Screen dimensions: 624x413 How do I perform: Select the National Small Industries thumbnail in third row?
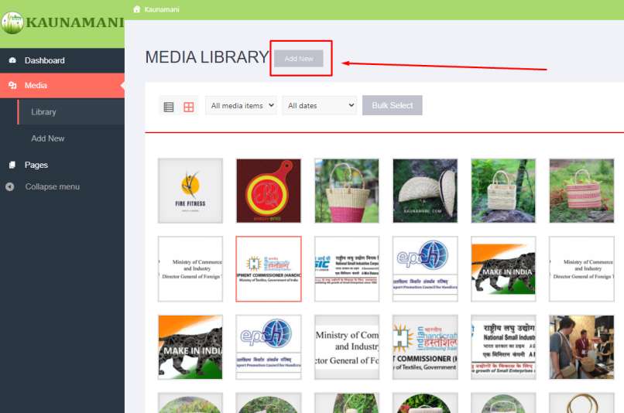tap(503, 347)
